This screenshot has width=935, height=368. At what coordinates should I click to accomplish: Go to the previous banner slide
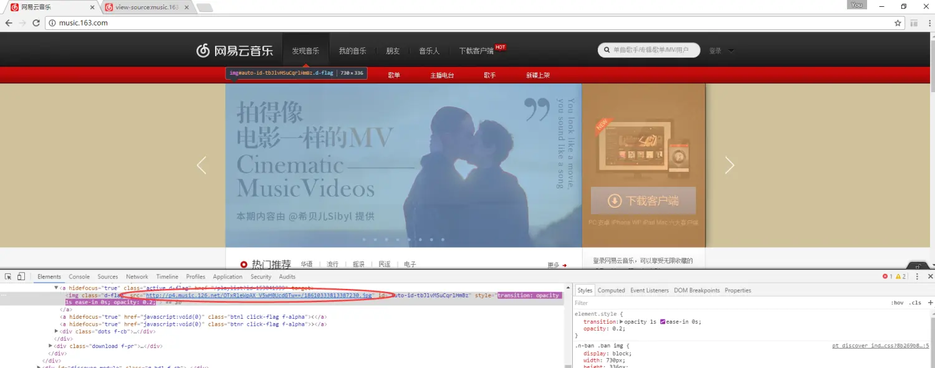click(201, 165)
